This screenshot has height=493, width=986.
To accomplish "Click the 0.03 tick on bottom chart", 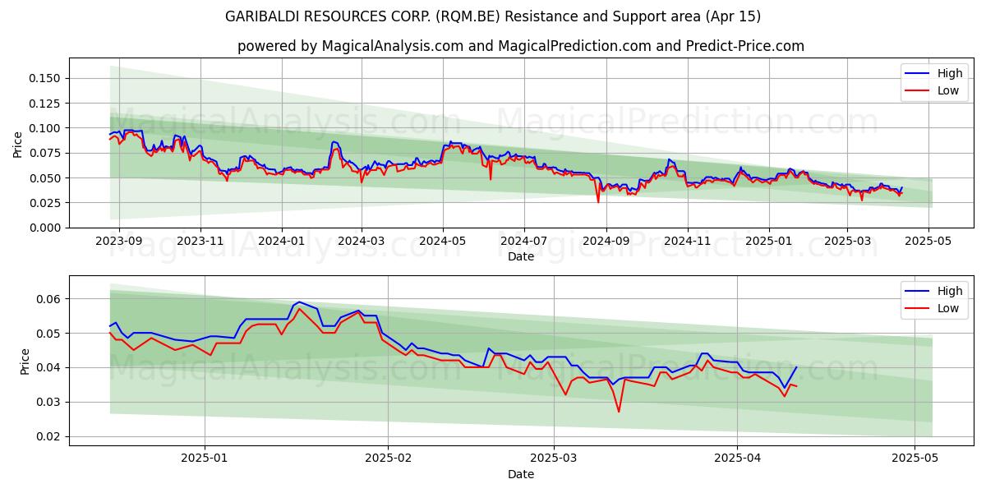I will (x=49, y=403).
